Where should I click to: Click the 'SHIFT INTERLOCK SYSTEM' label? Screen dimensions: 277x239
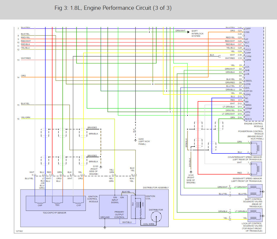point(197,33)
